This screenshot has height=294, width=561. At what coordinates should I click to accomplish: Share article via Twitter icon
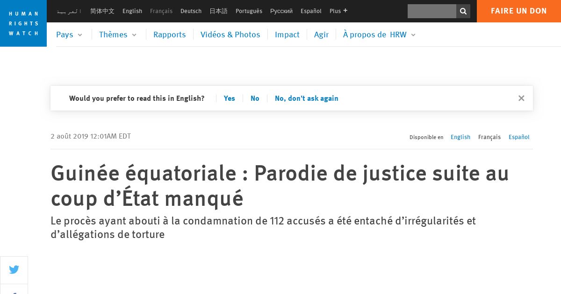[x=14, y=270]
